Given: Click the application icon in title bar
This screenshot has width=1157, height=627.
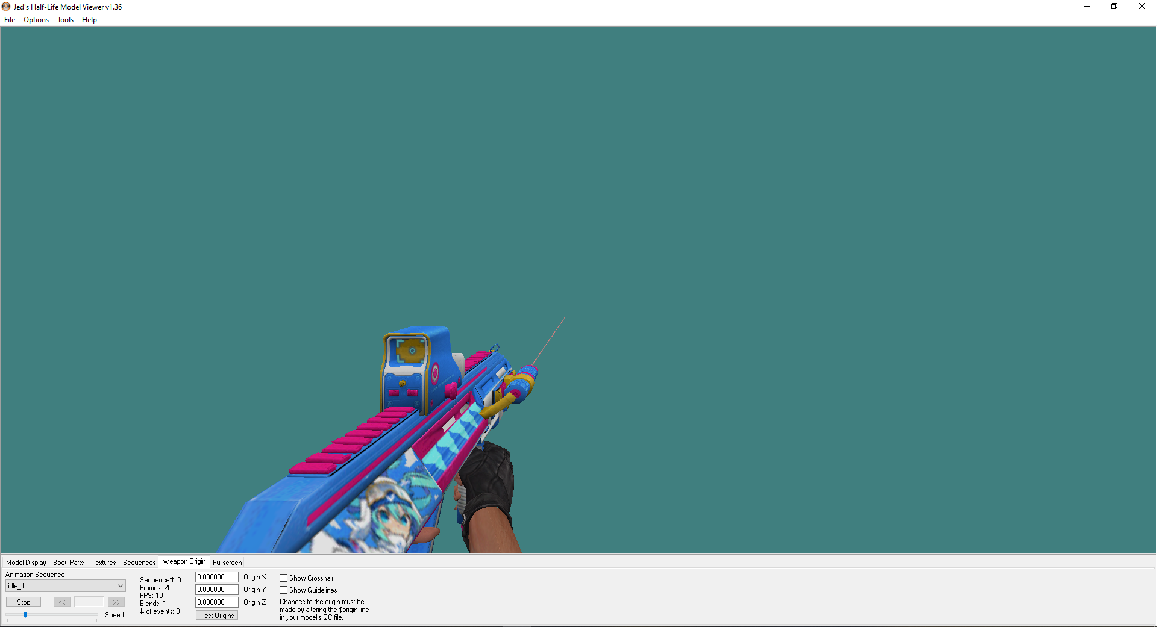Looking at the screenshot, I should (x=6, y=7).
